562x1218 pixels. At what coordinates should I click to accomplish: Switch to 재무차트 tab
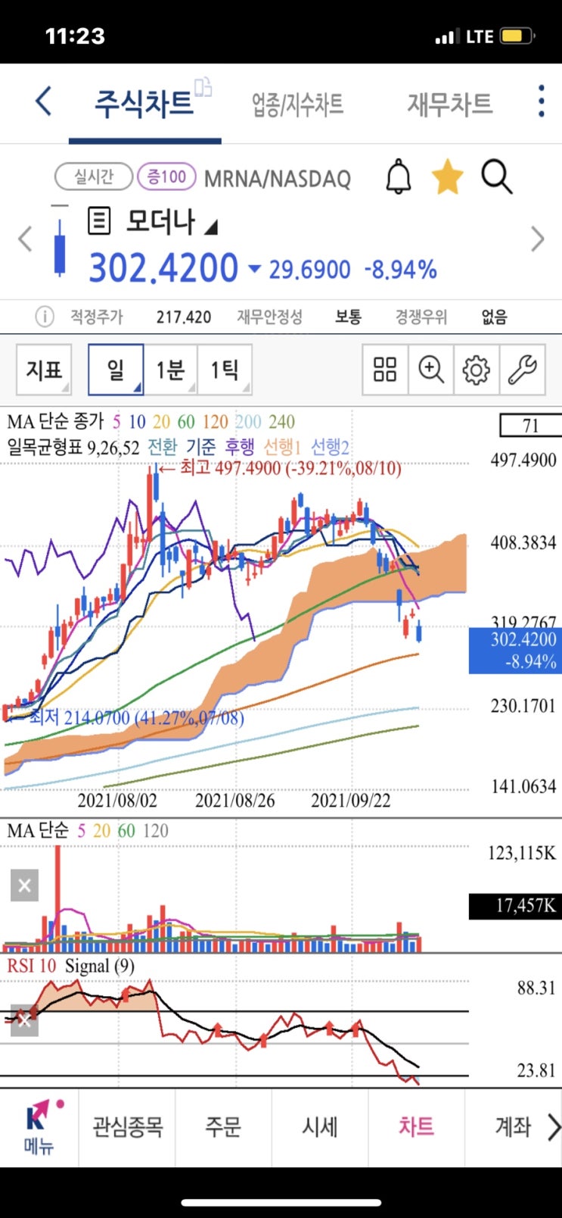450,104
